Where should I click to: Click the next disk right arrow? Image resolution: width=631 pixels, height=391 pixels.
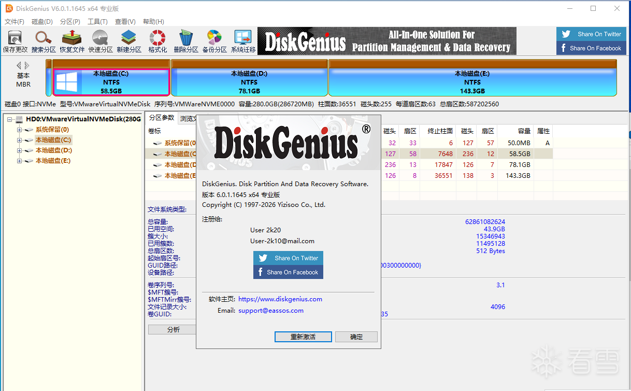(27, 65)
